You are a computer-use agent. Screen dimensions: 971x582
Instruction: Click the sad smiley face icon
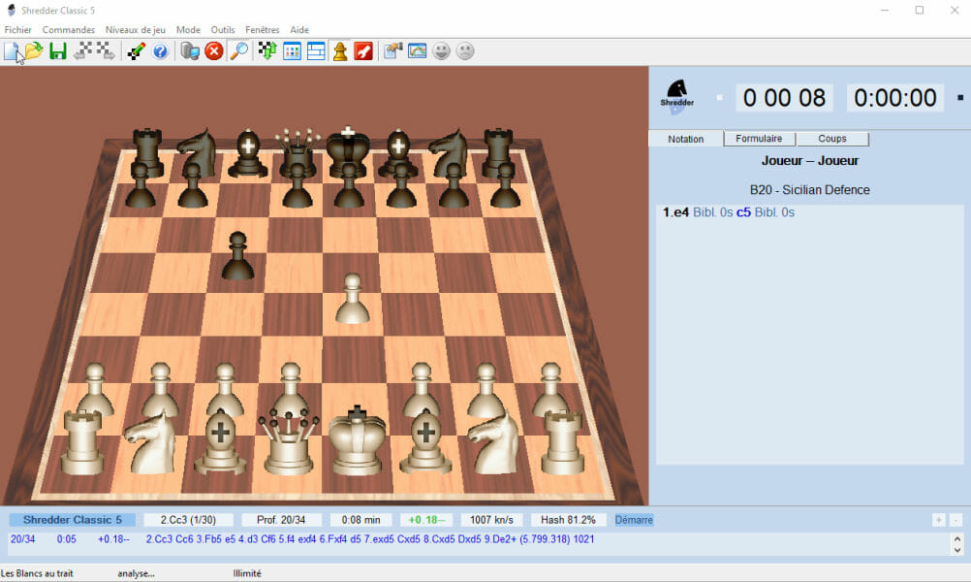click(x=465, y=50)
